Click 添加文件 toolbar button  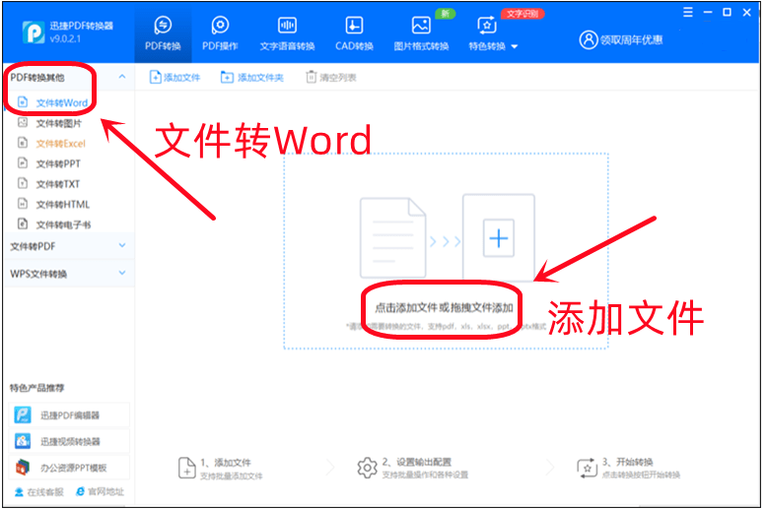(x=174, y=77)
